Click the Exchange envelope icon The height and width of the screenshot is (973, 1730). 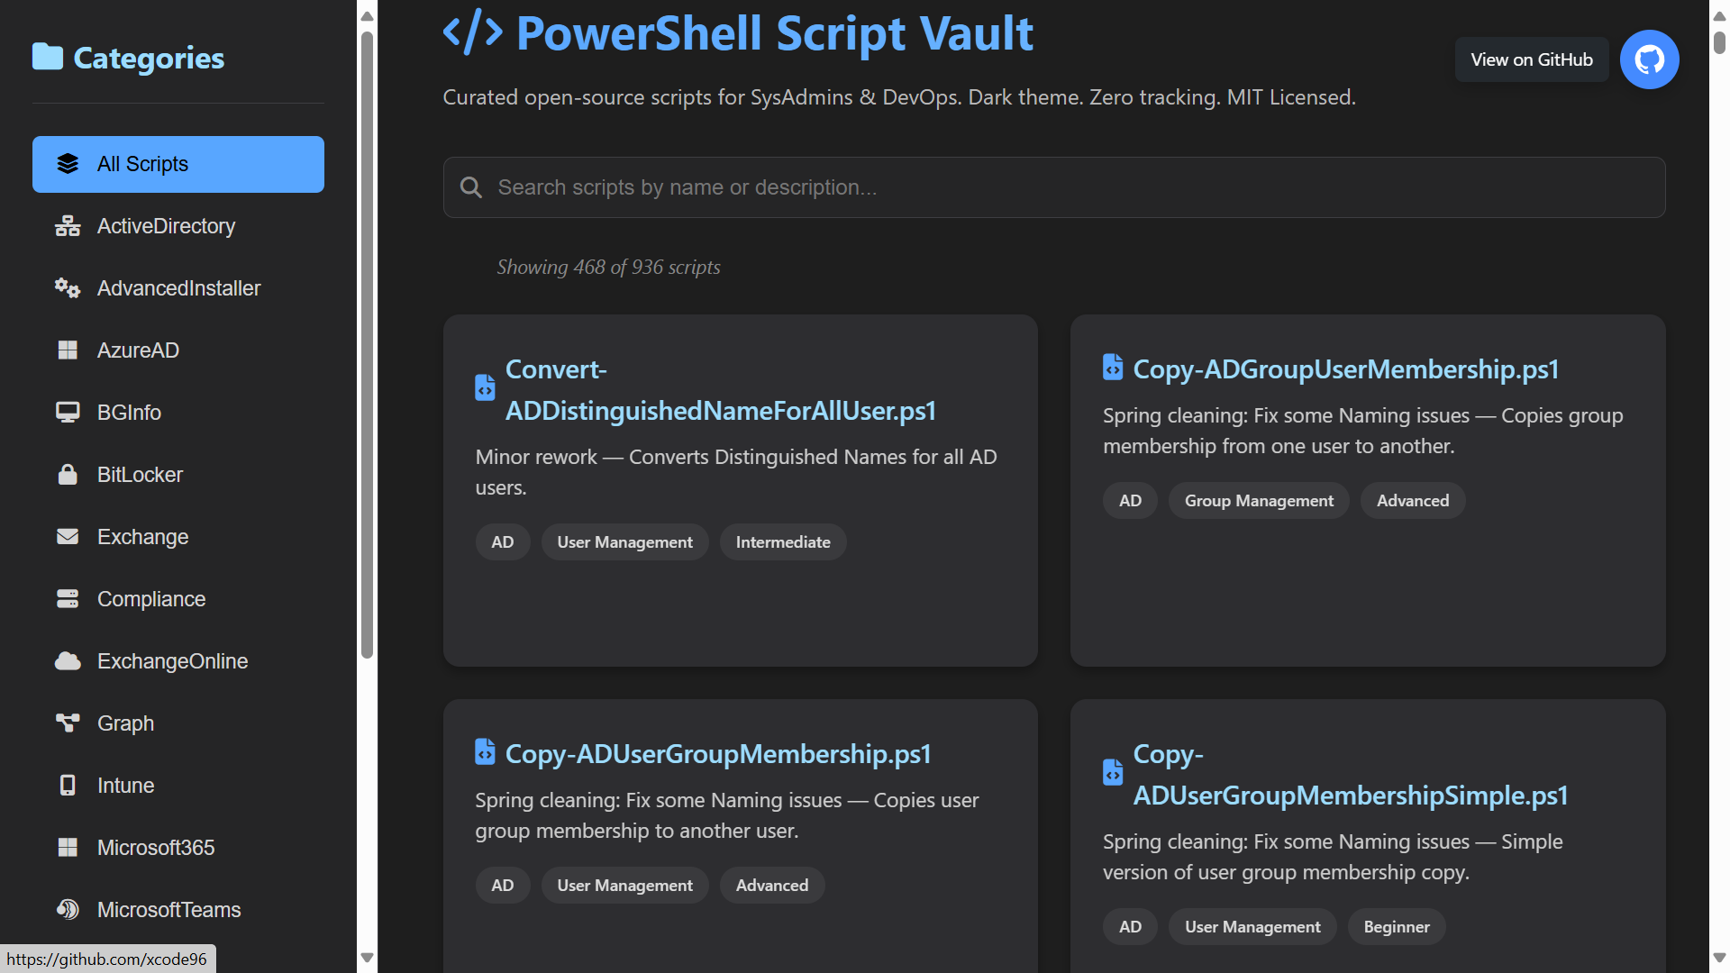[x=68, y=537]
